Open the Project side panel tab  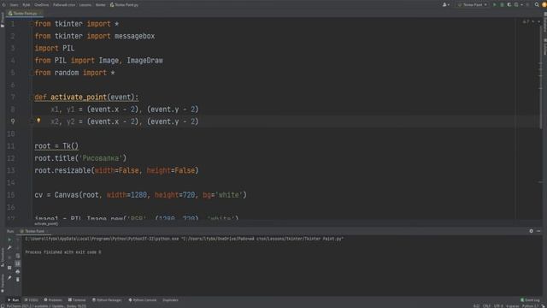tap(3, 21)
